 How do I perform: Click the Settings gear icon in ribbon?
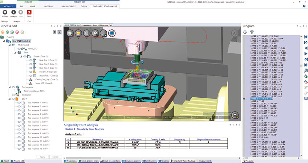tap(5, 11)
